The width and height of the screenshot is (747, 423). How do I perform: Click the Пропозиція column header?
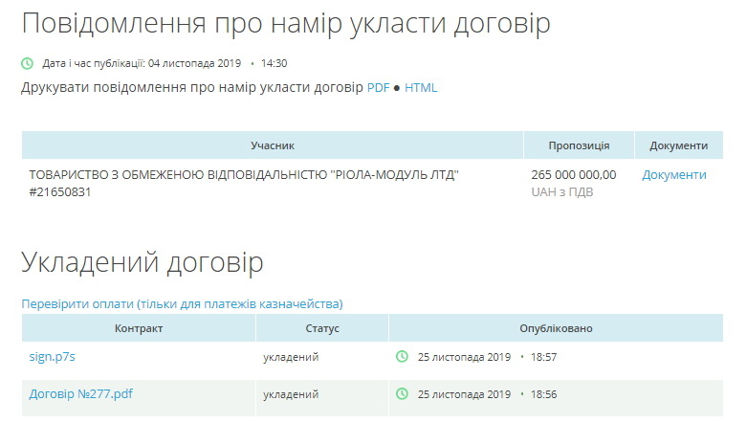579,145
